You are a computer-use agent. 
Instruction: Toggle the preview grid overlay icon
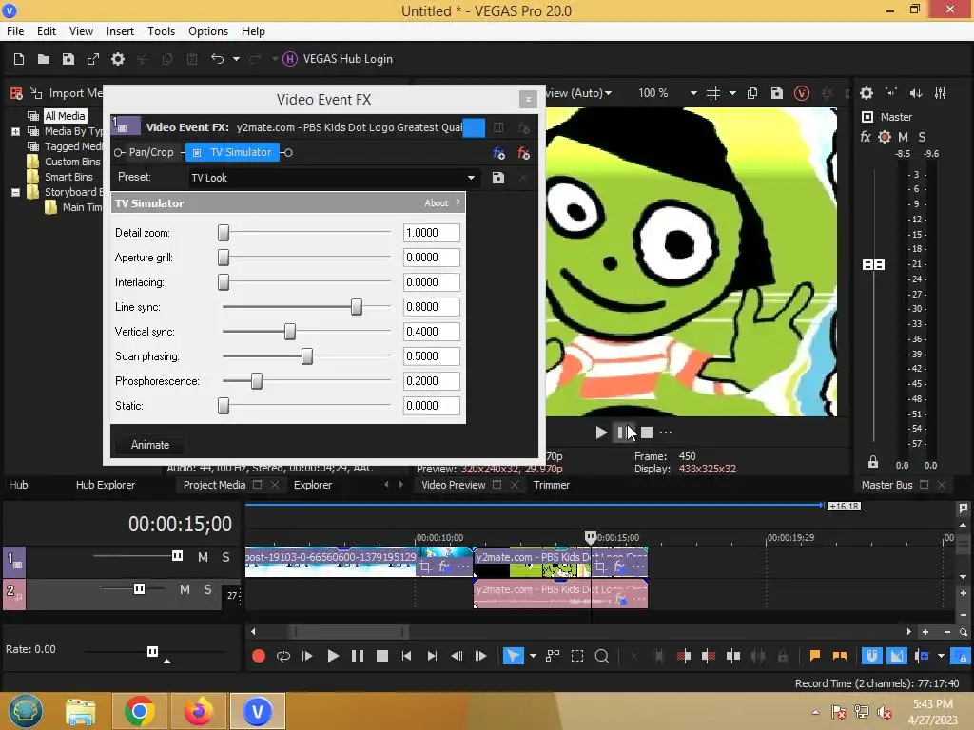pyautogui.click(x=713, y=93)
